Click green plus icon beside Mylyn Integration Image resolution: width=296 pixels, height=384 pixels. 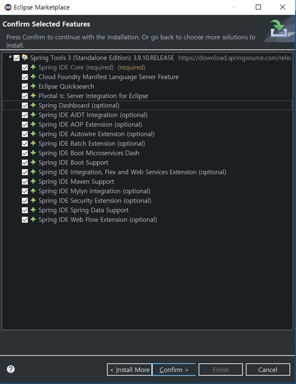(x=33, y=191)
